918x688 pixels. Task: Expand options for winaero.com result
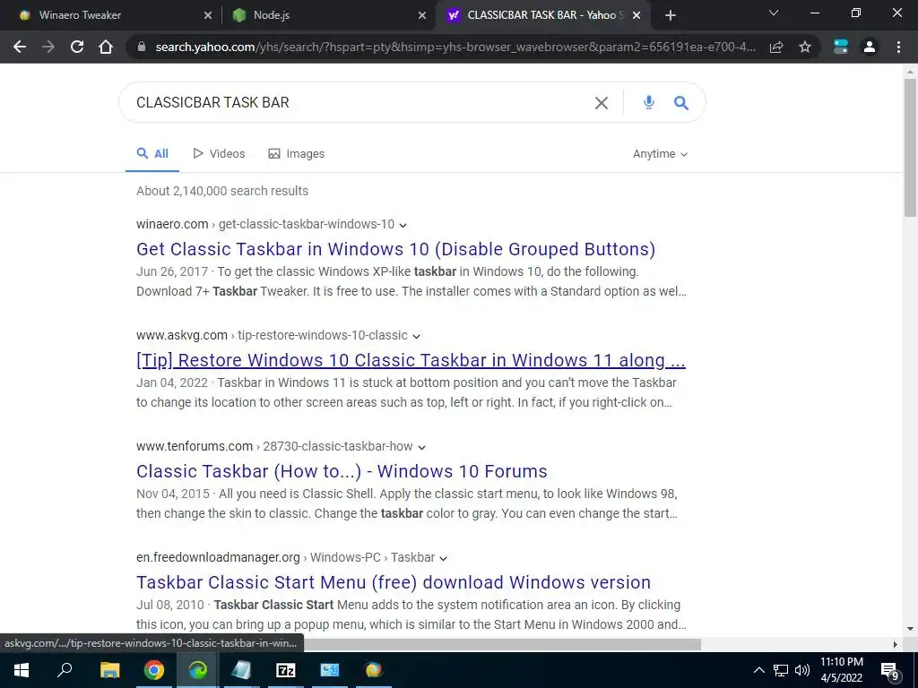point(403,225)
